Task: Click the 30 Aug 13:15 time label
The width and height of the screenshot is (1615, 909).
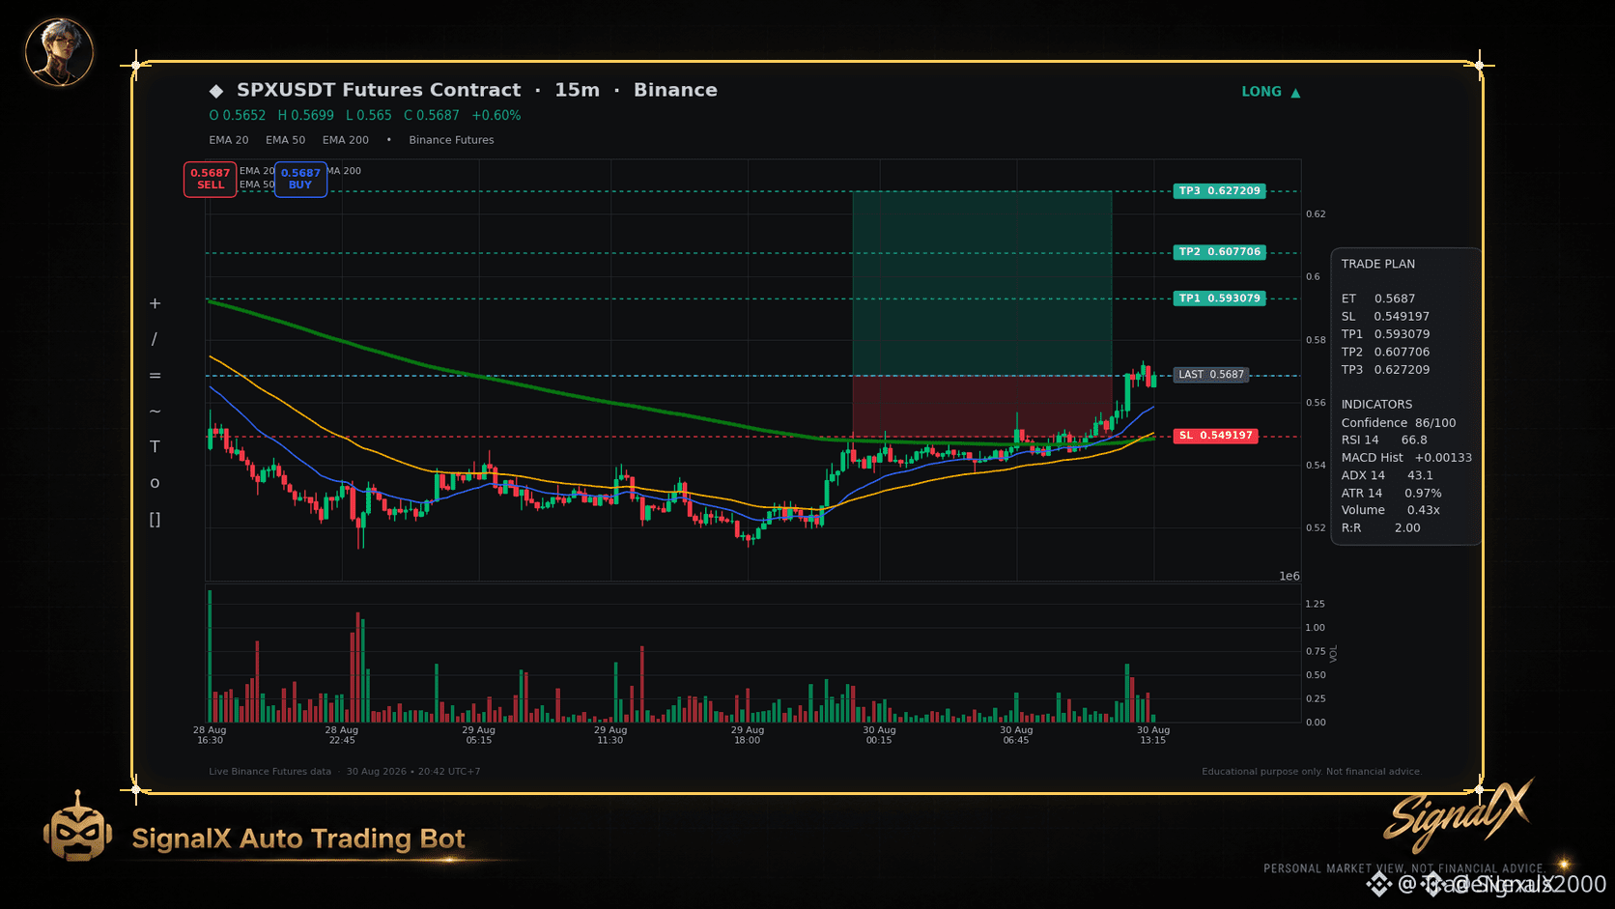Action: [x=1153, y=735]
